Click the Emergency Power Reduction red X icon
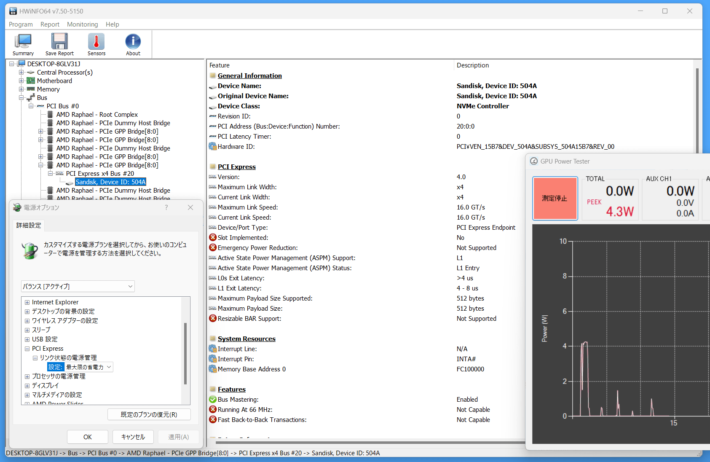This screenshot has height=462, width=710. coord(213,247)
